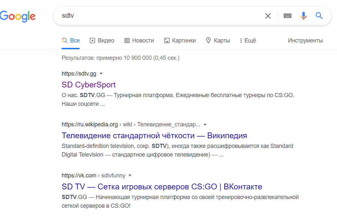Submit search with magnifier icon
The height and width of the screenshot is (217, 337).
tap(319, 16)
